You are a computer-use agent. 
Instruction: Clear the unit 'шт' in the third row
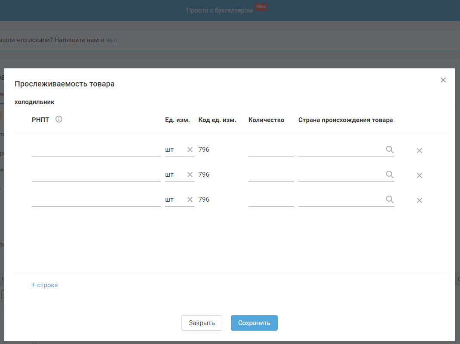tap(190, 200)
